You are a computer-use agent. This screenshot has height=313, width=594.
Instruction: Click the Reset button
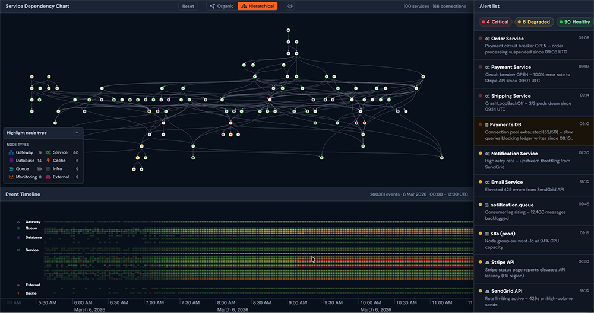tap(188, 6)
